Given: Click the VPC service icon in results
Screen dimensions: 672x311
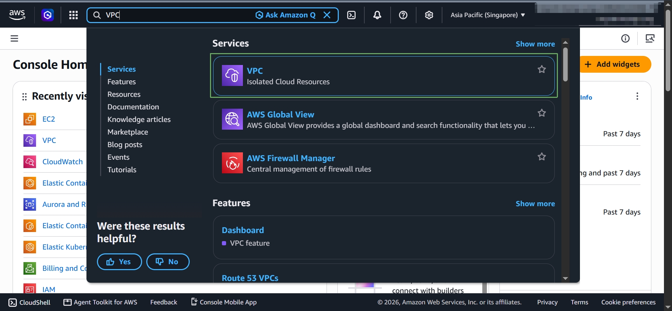Looking at the screenshot, I should [232, 75].
